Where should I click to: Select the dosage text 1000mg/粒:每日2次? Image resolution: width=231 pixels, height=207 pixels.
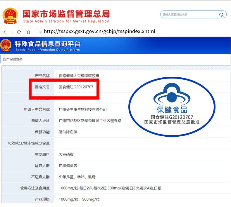76,188
